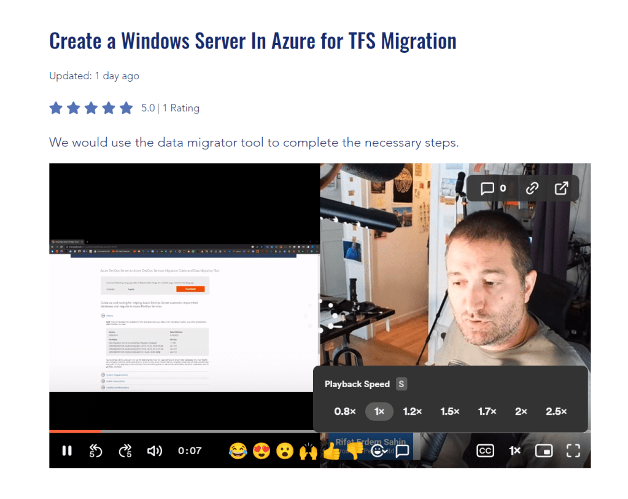React with the surprised face emoji
628x499 pixels.
coord(285,451)
